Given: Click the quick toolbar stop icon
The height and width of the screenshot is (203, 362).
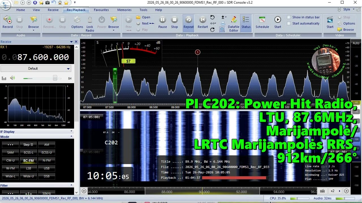Looking at the screenshot, I should [x=29, y=3].
